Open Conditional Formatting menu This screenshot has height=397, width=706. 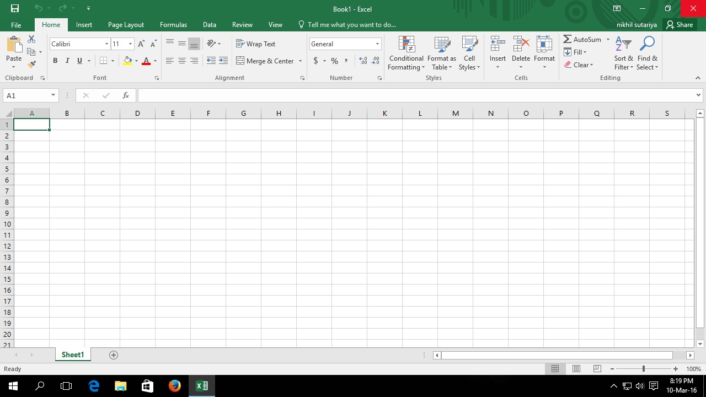pyautogui.click(x=407, y=53)
